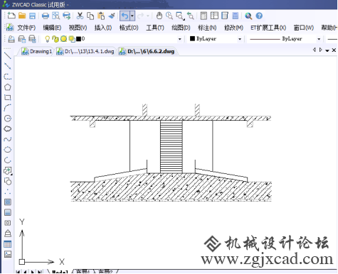
Task: Cut selection with the scissors icon
Action: tap(80, 16)
